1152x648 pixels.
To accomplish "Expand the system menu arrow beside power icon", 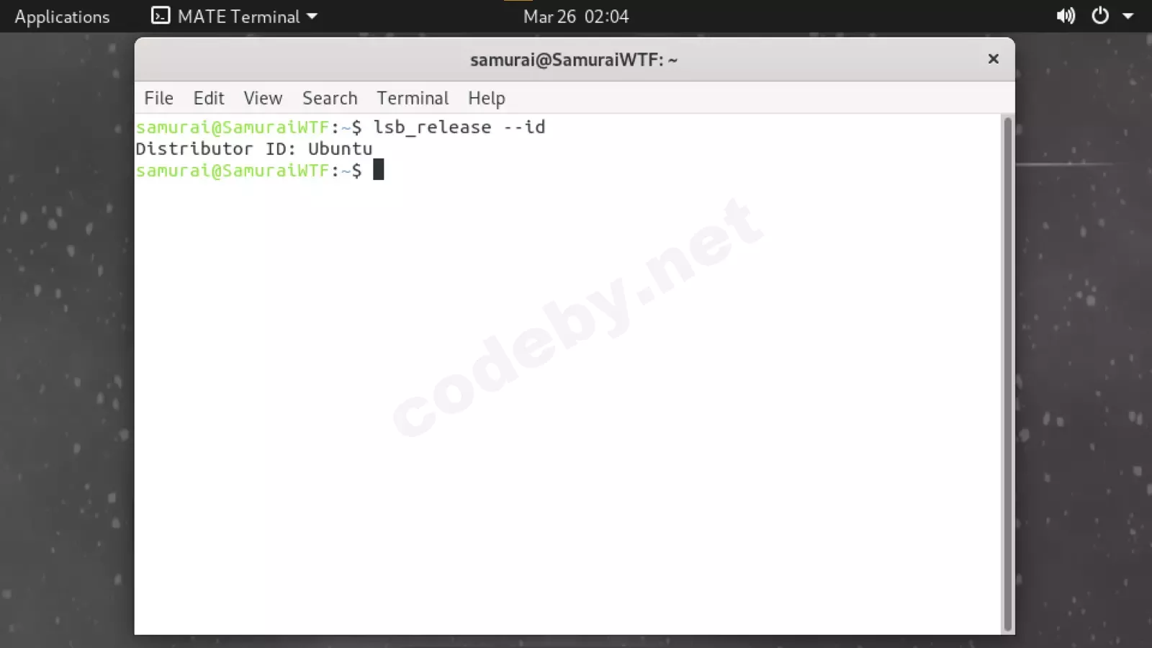I will [x=1128, y=16].
